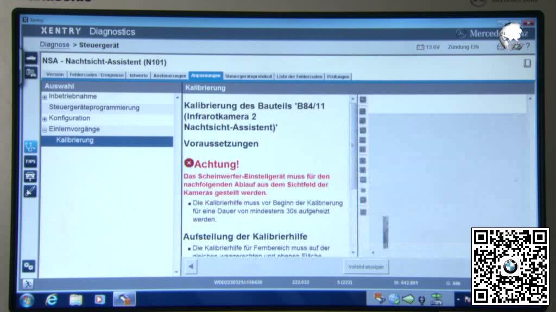Open help via the question mark icon

528,47
